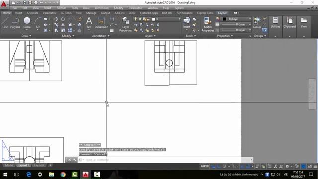Click the Rotate tool icon

63,19
